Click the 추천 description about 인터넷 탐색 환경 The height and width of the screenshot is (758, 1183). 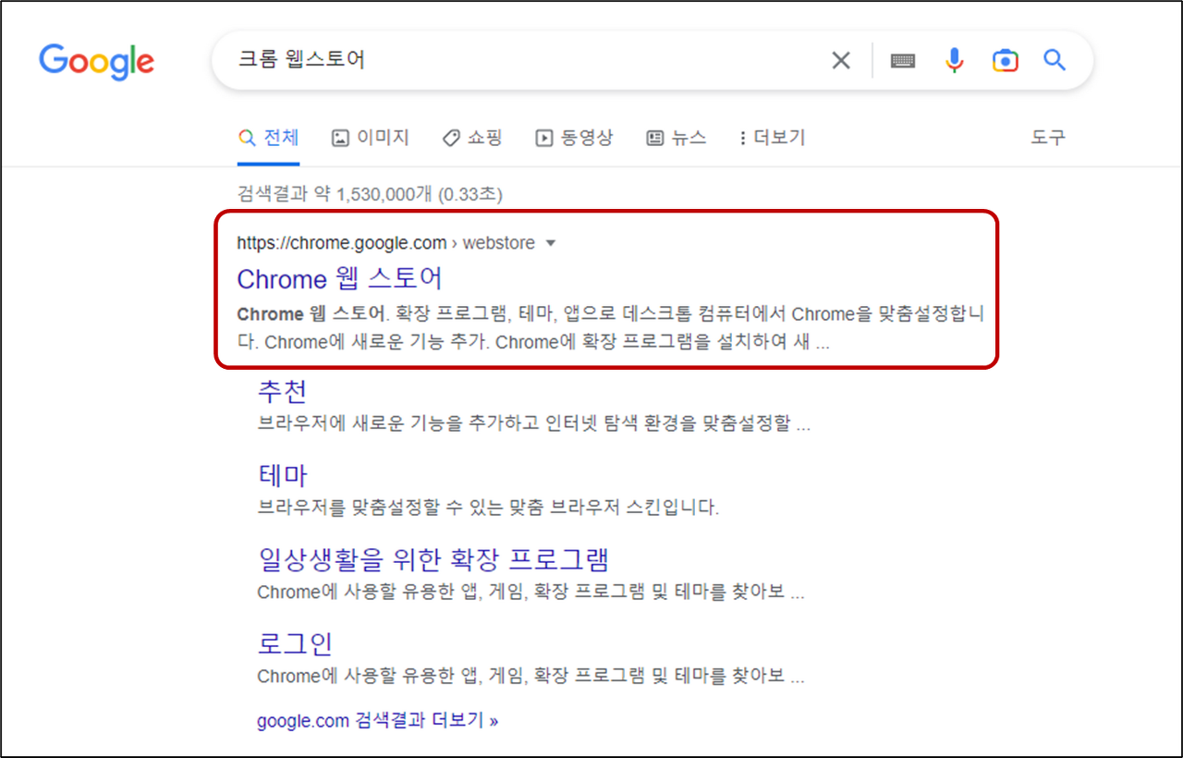point(533,424)
